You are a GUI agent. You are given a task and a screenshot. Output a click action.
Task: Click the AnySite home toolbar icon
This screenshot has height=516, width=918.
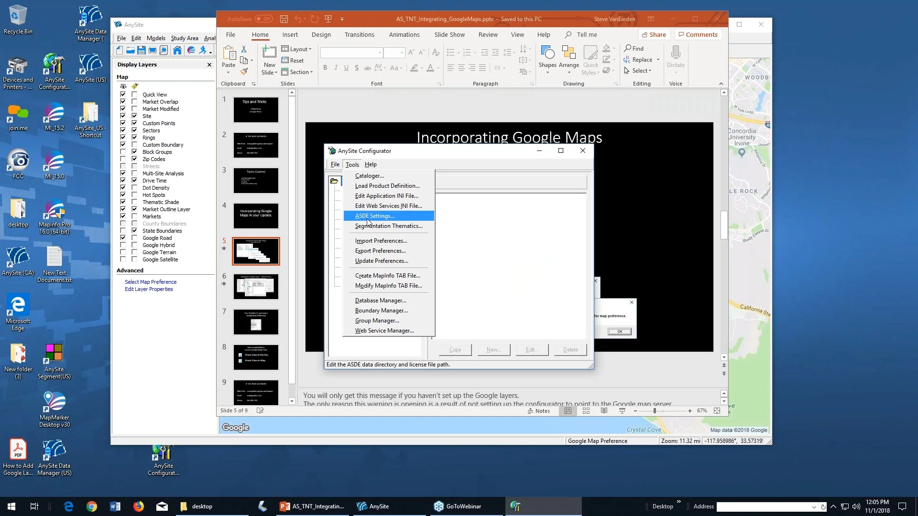(177, 50)
